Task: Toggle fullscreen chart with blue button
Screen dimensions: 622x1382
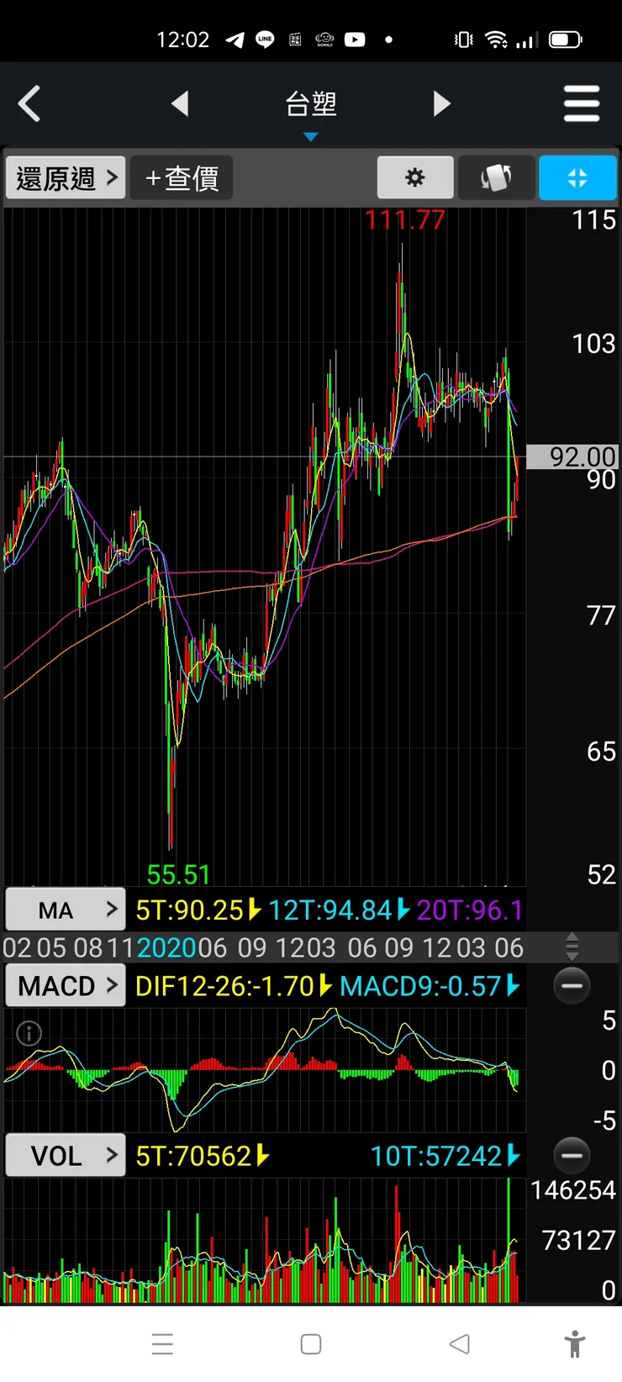Action: pos(577,177)
